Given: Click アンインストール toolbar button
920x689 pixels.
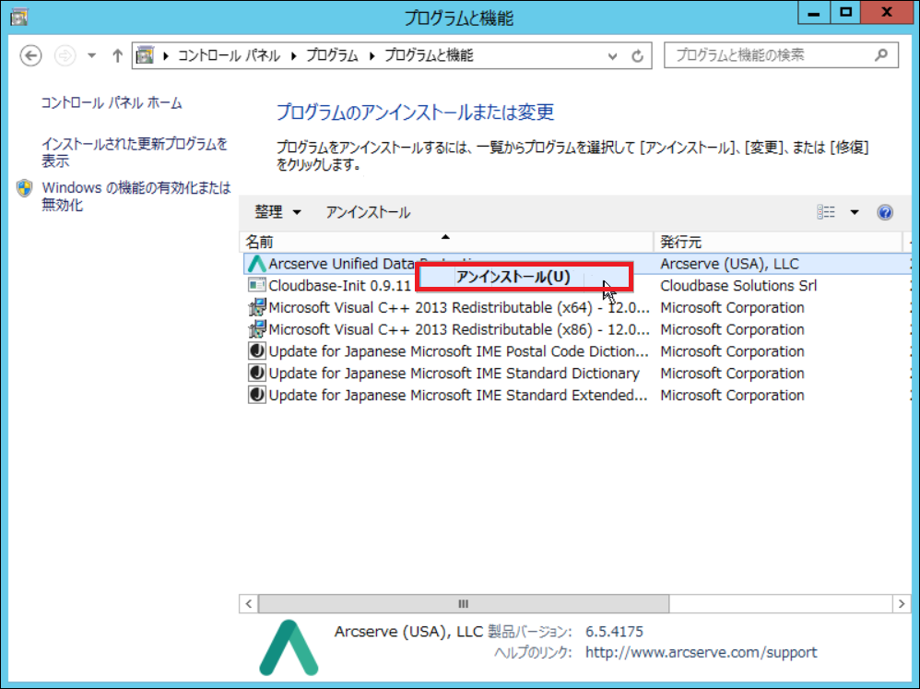Looking at the screenshot, I should tap(369, 212).
